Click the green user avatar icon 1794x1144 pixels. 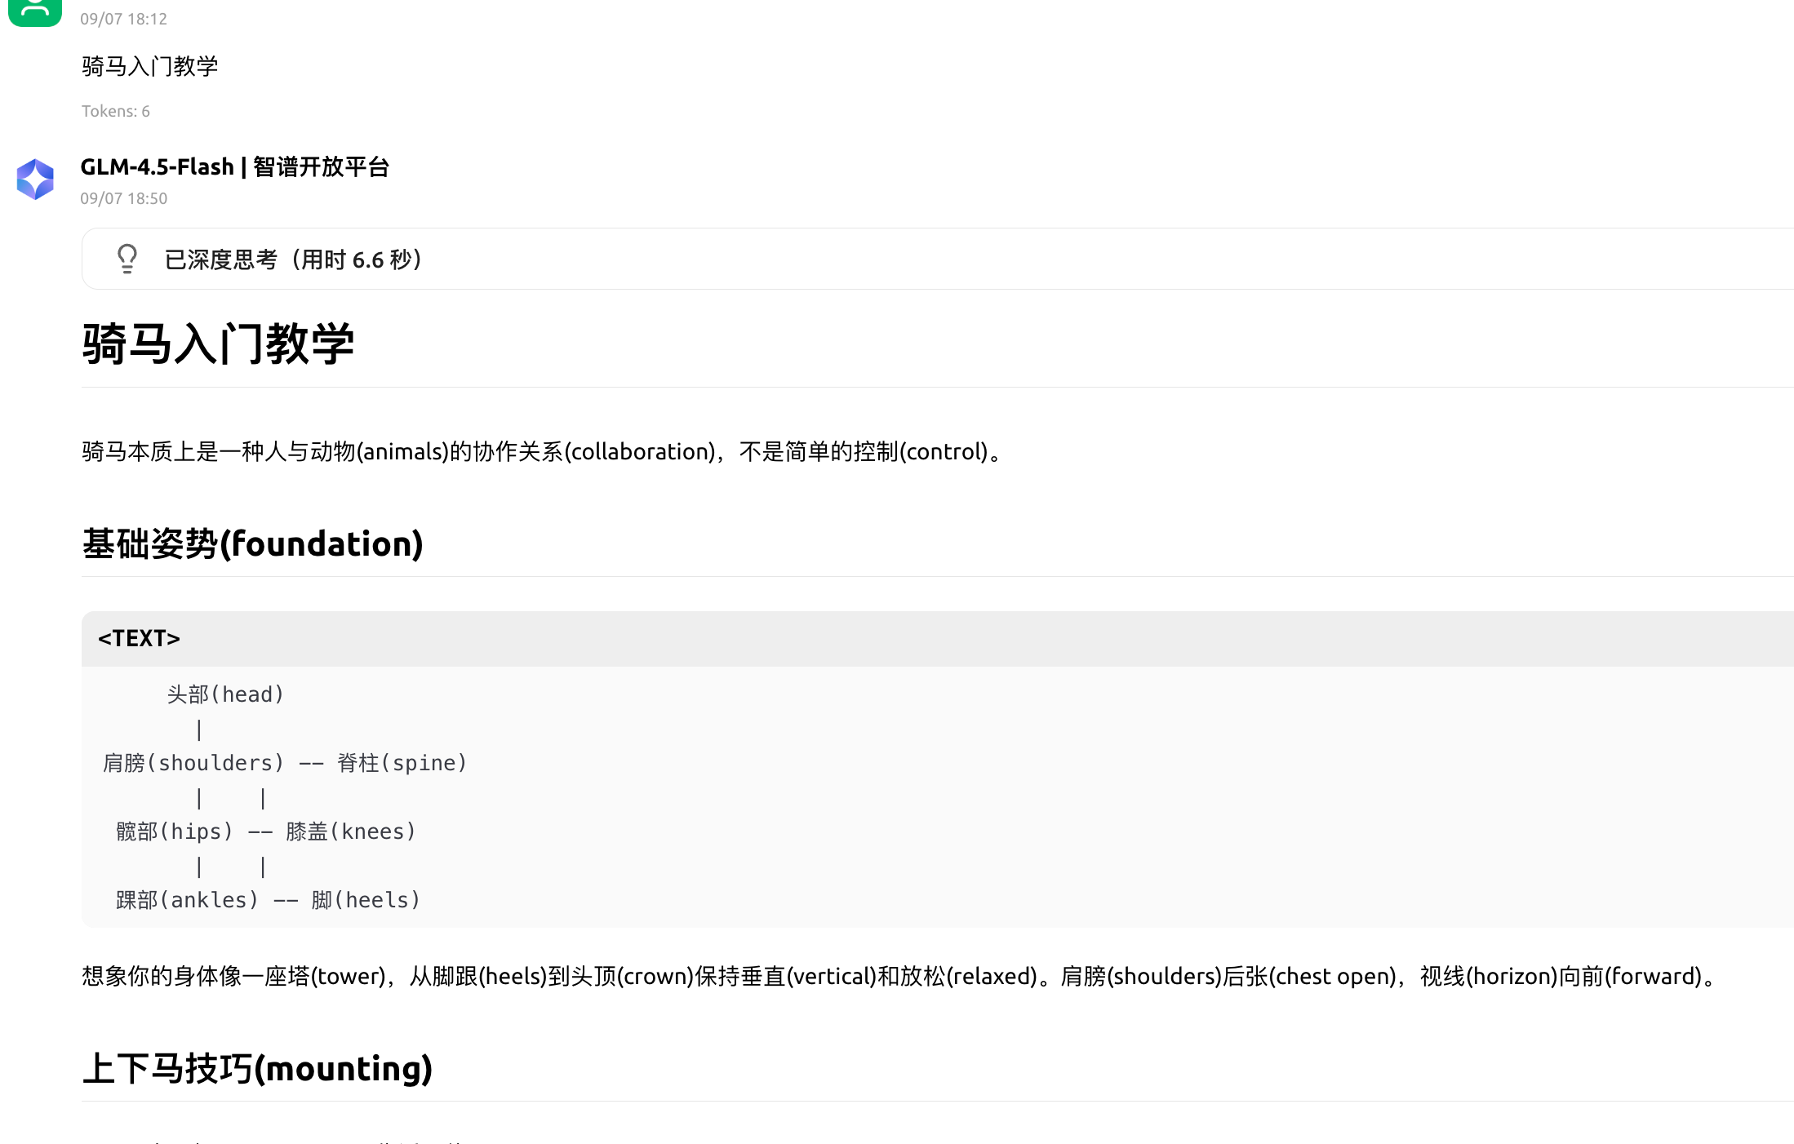35,11
